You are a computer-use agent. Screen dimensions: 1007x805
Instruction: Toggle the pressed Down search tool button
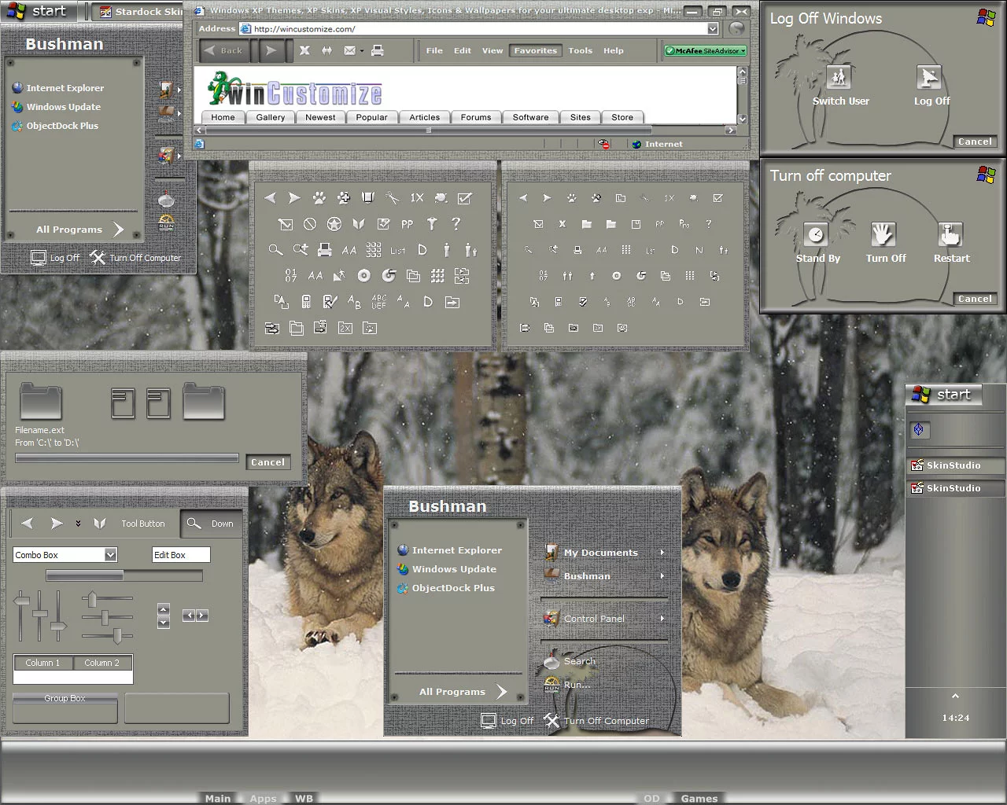(210, 524)
